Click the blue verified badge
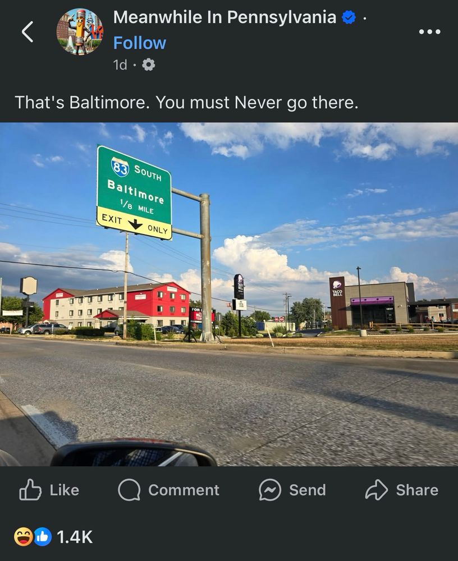This screenshot has height=561, width=458. tap(349, 17)
